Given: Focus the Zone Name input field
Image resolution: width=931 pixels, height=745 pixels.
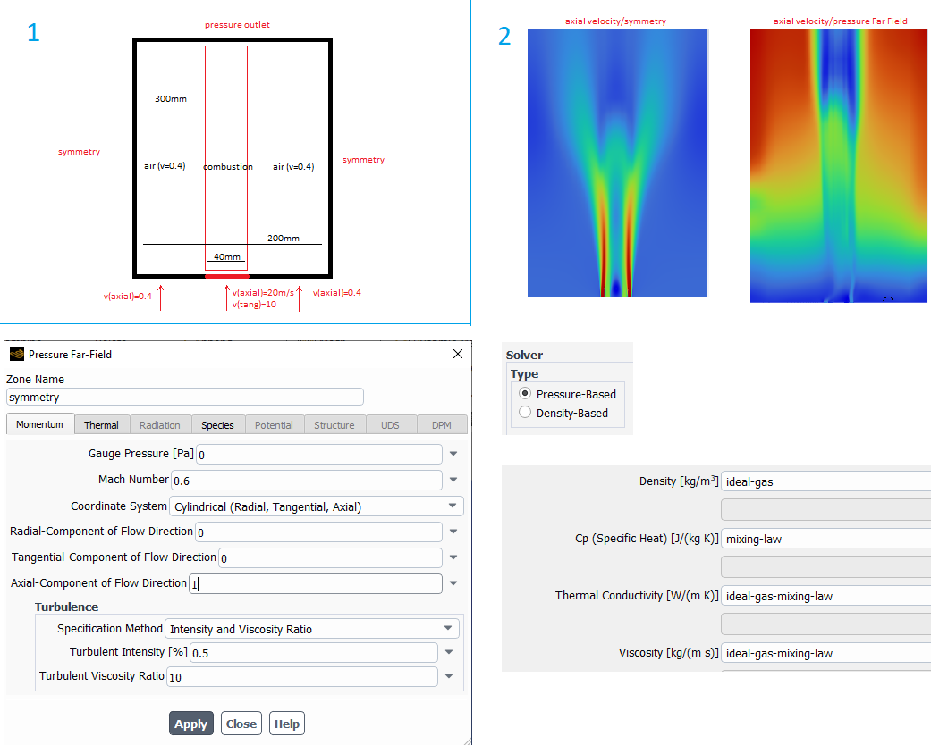Looking at the screenshot, I should point(184,397).
